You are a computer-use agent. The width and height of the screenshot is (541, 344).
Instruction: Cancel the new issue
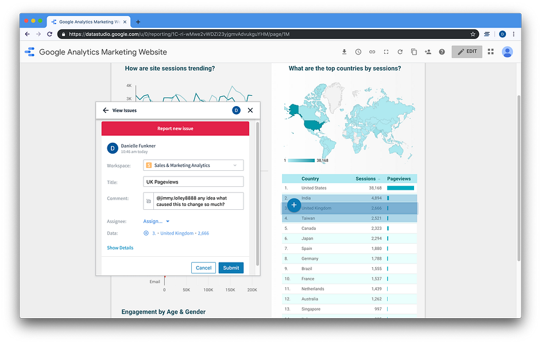pyautogui.click(x=203, y=268)
